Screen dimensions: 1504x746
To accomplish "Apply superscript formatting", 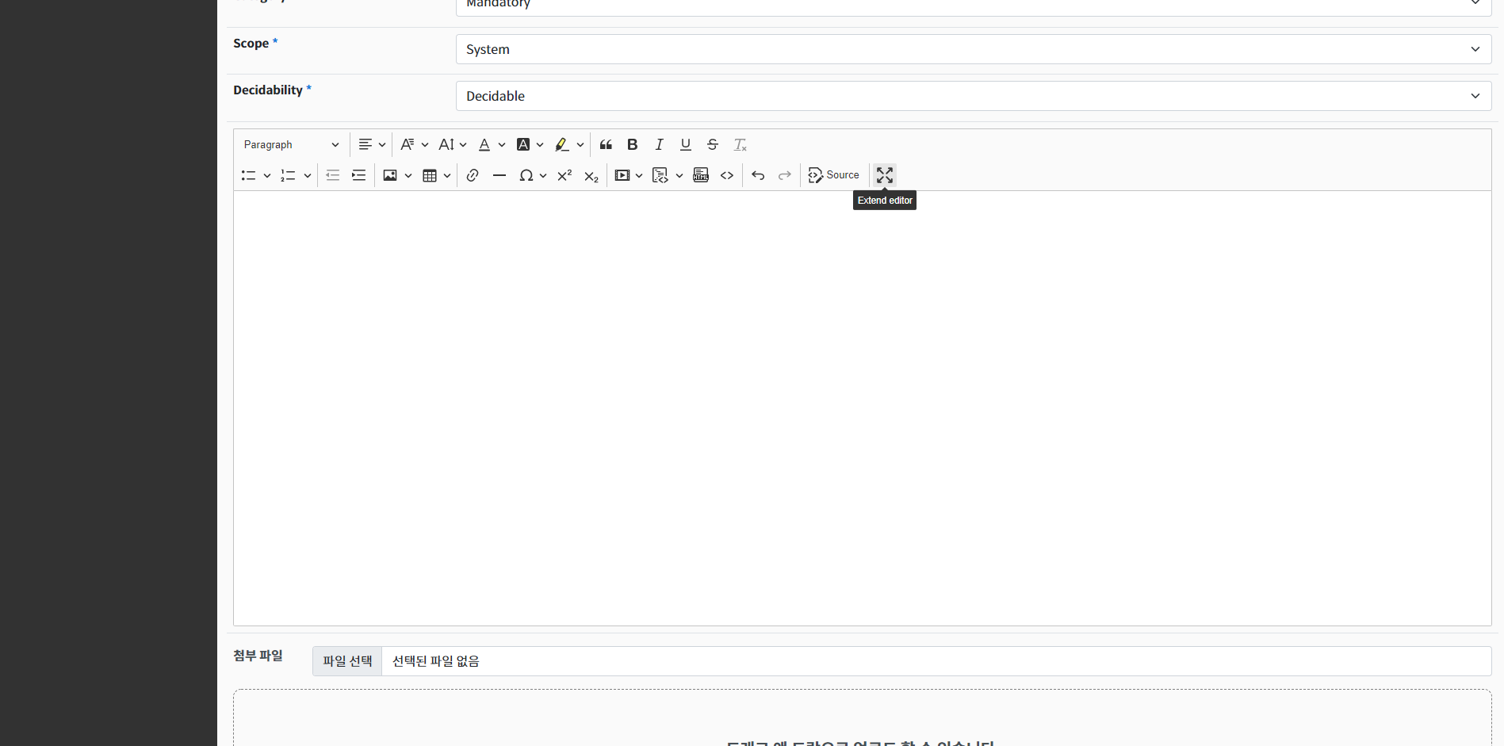I will 564,175.
